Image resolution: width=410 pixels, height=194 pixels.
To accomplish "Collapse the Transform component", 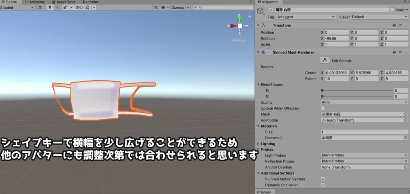I will [x=258, y=25].
